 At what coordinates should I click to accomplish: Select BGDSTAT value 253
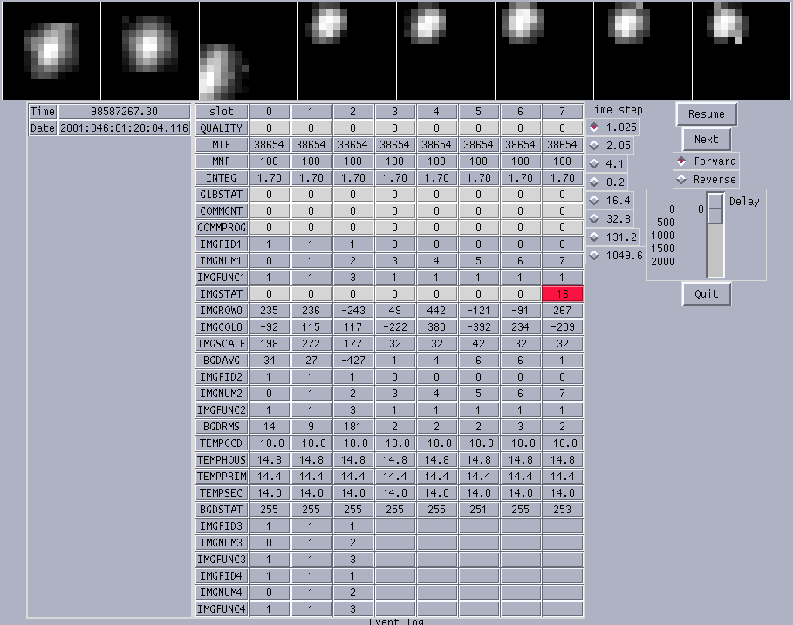(x=563, y=510)
